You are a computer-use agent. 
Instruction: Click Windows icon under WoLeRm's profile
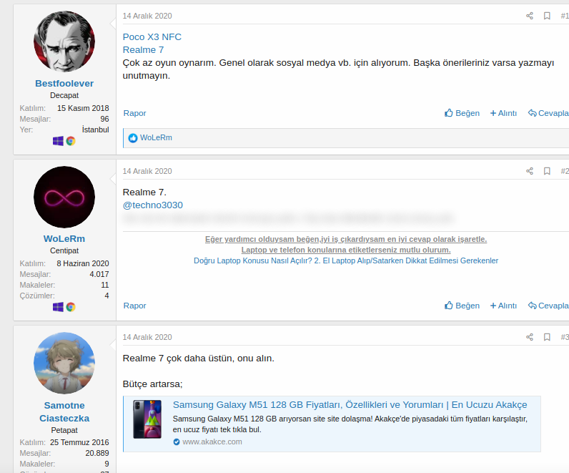[x=58, y=307]
